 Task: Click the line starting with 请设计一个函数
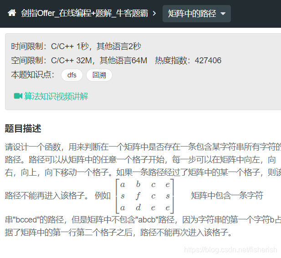[x=143, y=147]
